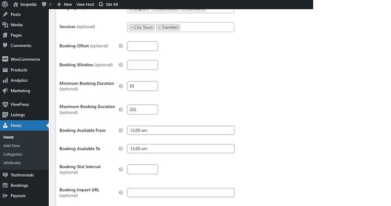Viewport: 391px width, 206px height.
Task: Click the Posts pin icon
Action: [5, 15]
